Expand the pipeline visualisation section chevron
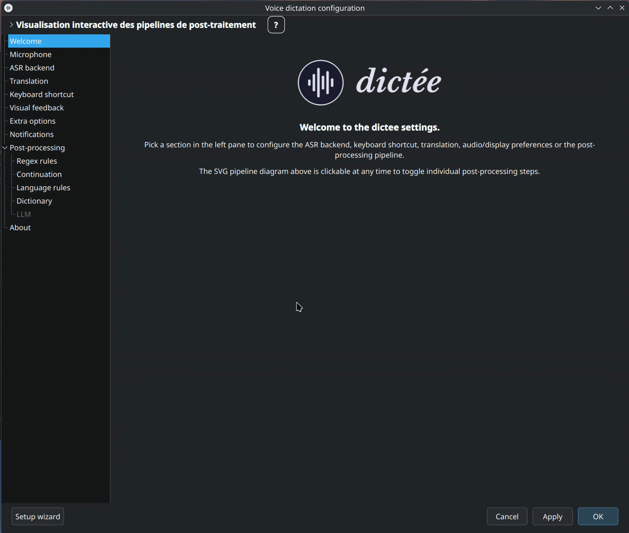Image resolution: width=629 pixels, height=533 pixels. point(11,25)
